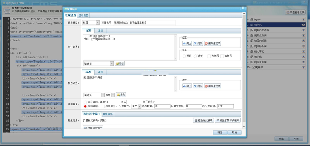Toggle eye icon for [区块]图片新闻 row

303,62
